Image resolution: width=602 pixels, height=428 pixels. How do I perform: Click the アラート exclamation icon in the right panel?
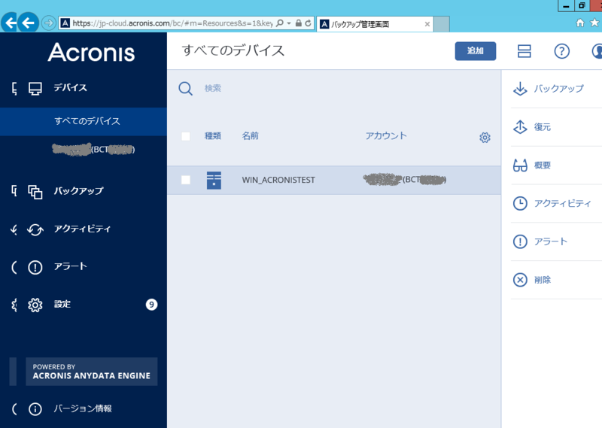(520, 241)
